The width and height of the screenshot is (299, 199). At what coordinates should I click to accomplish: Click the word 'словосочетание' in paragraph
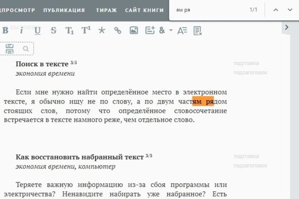pos(200,111)
